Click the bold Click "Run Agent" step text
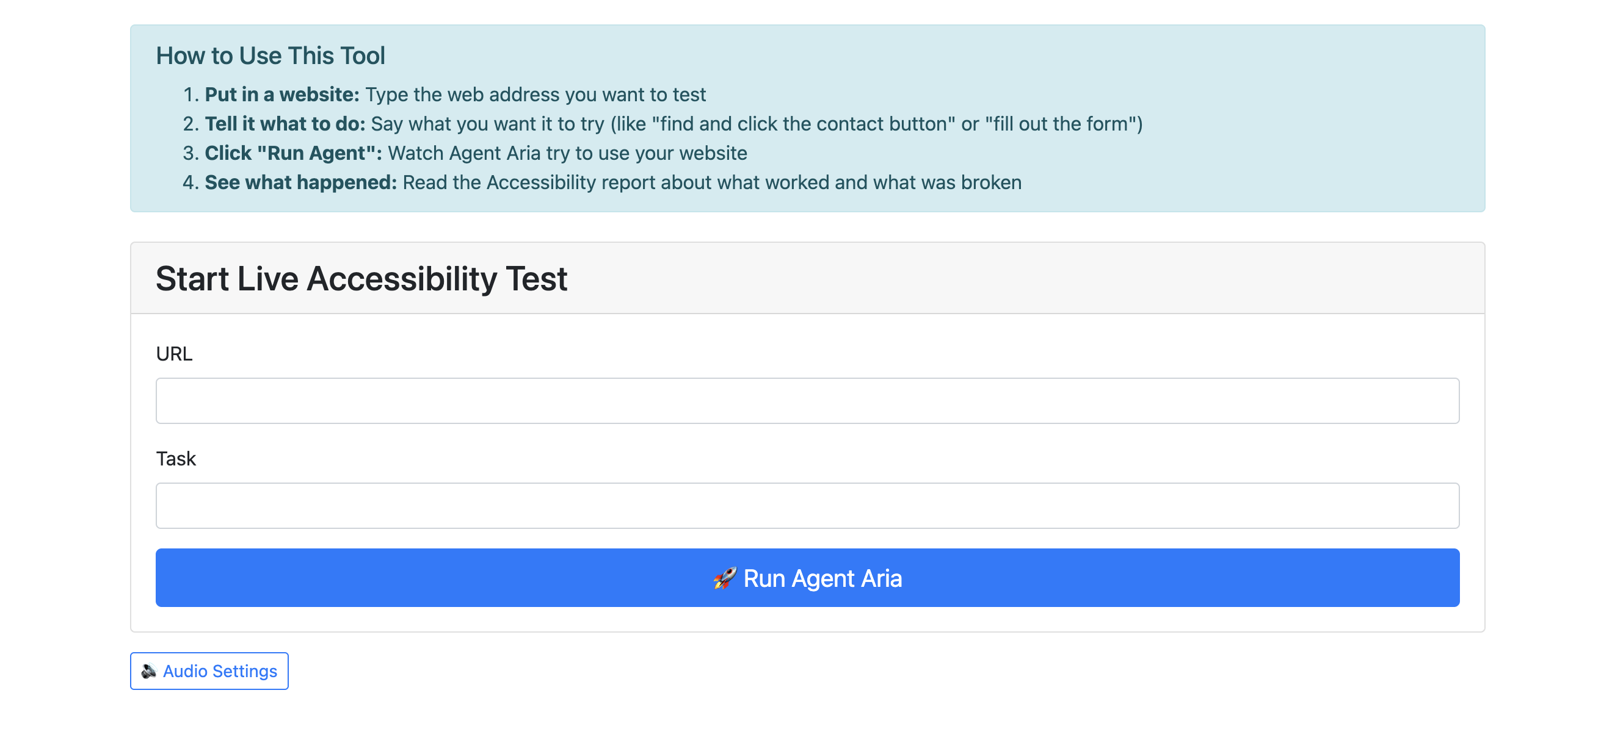 [x=294, y=153]
